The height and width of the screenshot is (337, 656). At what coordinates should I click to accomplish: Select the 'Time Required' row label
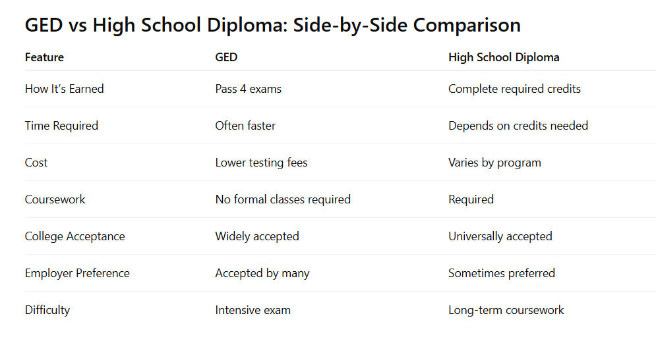61,126
